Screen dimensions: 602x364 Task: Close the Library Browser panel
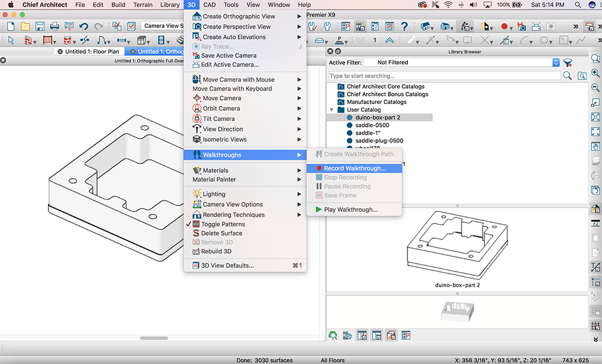(330, 51)
